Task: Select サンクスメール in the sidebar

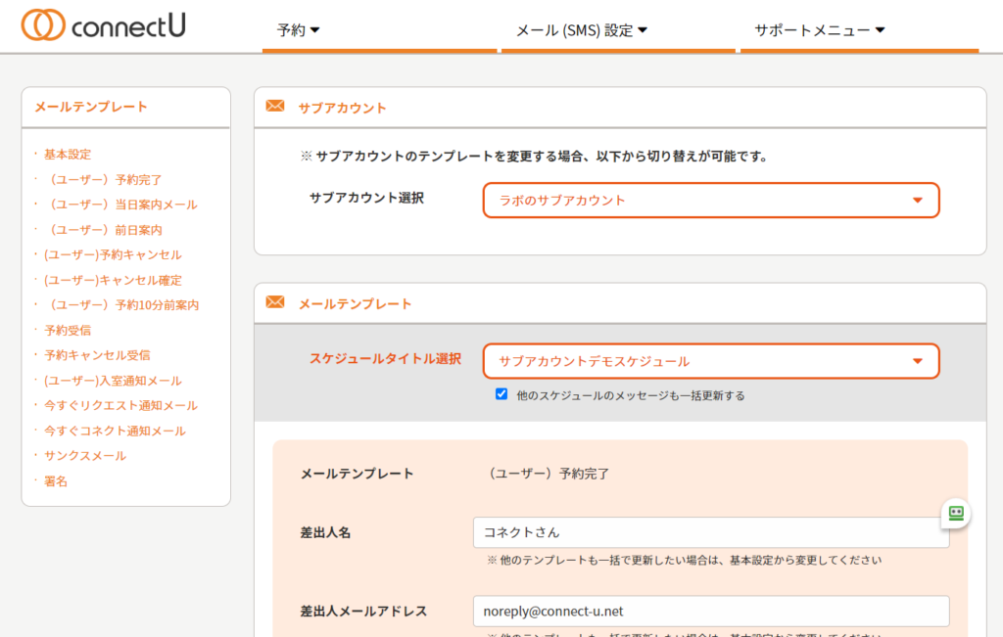Action: click(85, 456)
